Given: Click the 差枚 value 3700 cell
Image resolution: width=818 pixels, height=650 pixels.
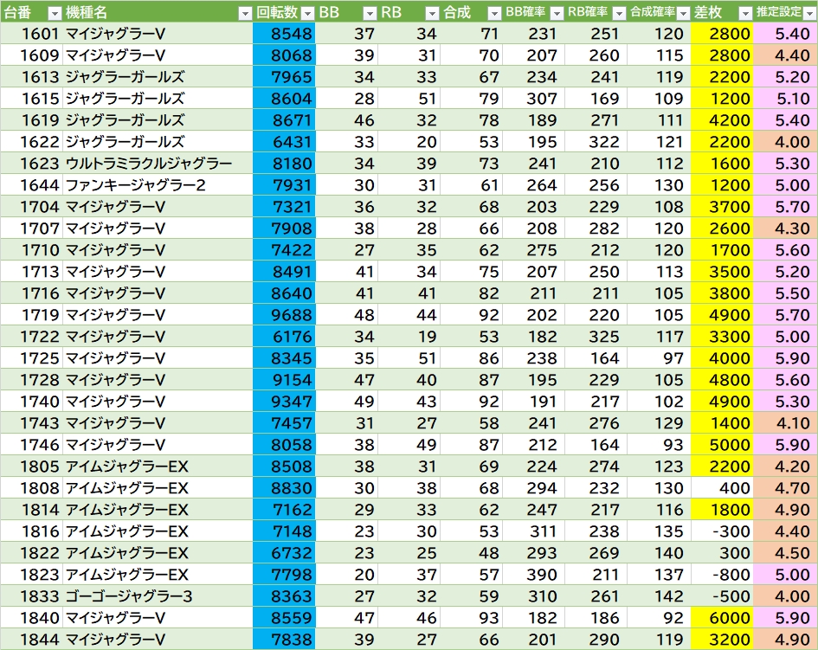Looking at the screenshot, I should point(722,207).
